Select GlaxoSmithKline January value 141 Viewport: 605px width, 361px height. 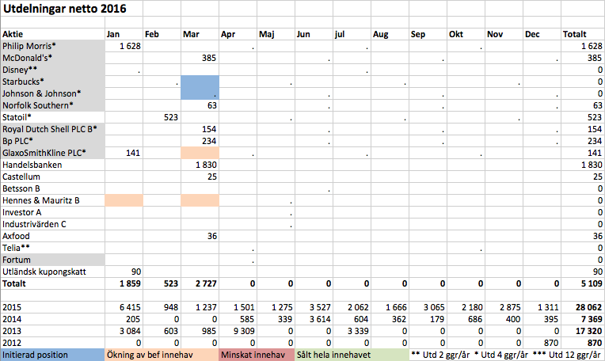pyautogui.click(x=124, y=153)
